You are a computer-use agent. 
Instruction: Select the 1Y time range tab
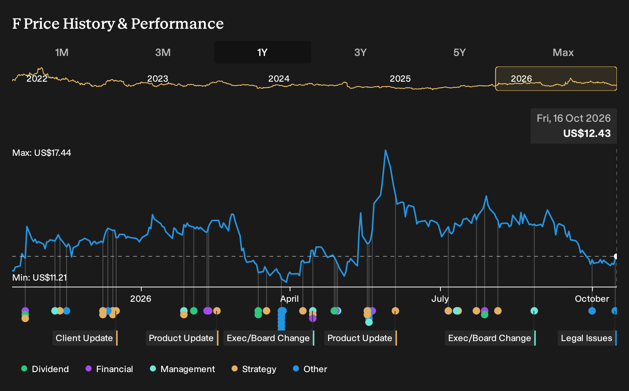(263, 52)
